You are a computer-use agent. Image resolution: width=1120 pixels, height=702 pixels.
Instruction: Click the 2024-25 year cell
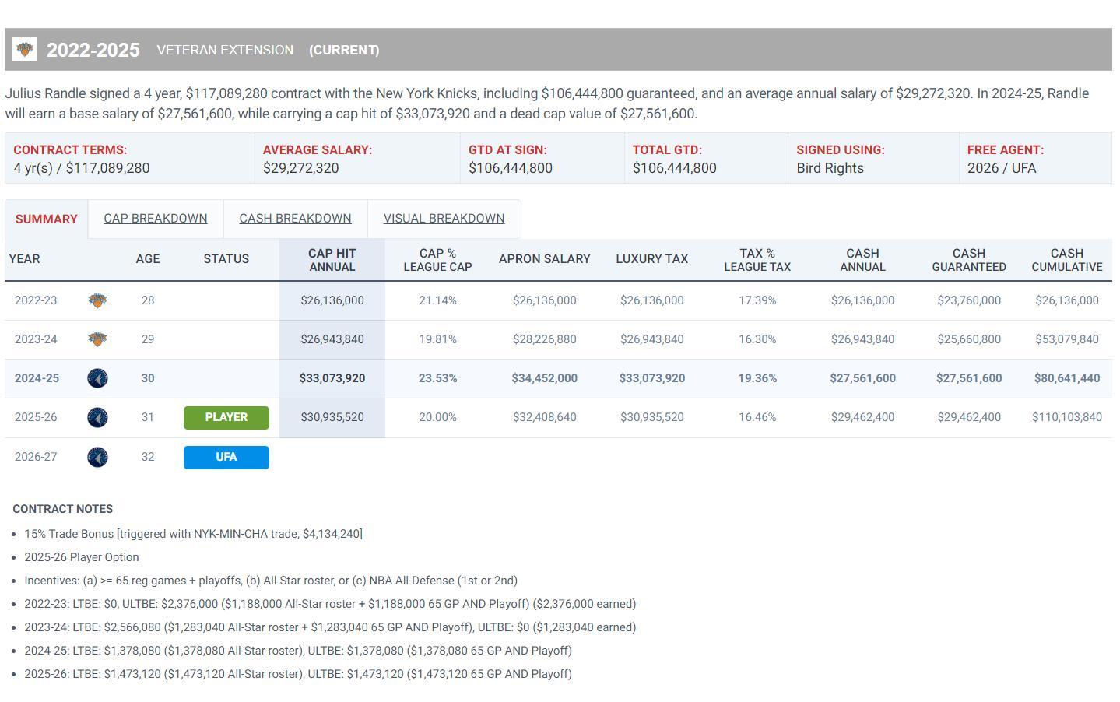[x=37, y=378]
